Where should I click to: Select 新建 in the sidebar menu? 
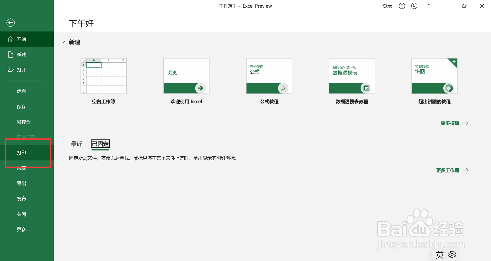(x=27, y=55)
